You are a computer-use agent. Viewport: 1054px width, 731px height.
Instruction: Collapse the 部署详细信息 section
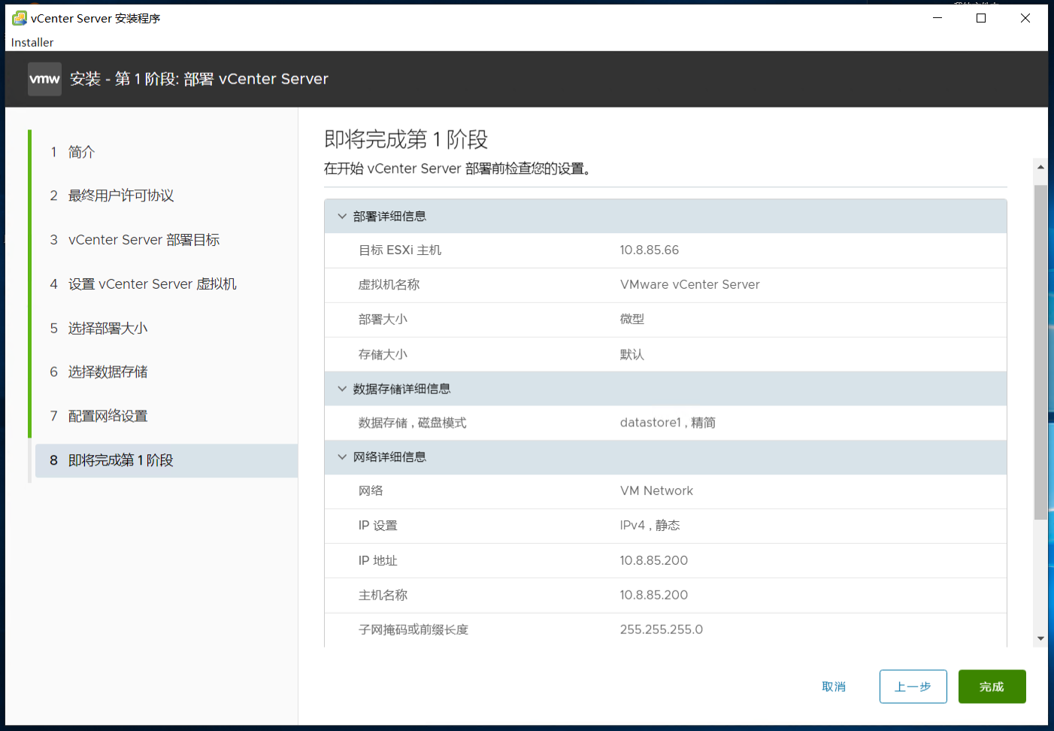[342, 216]
